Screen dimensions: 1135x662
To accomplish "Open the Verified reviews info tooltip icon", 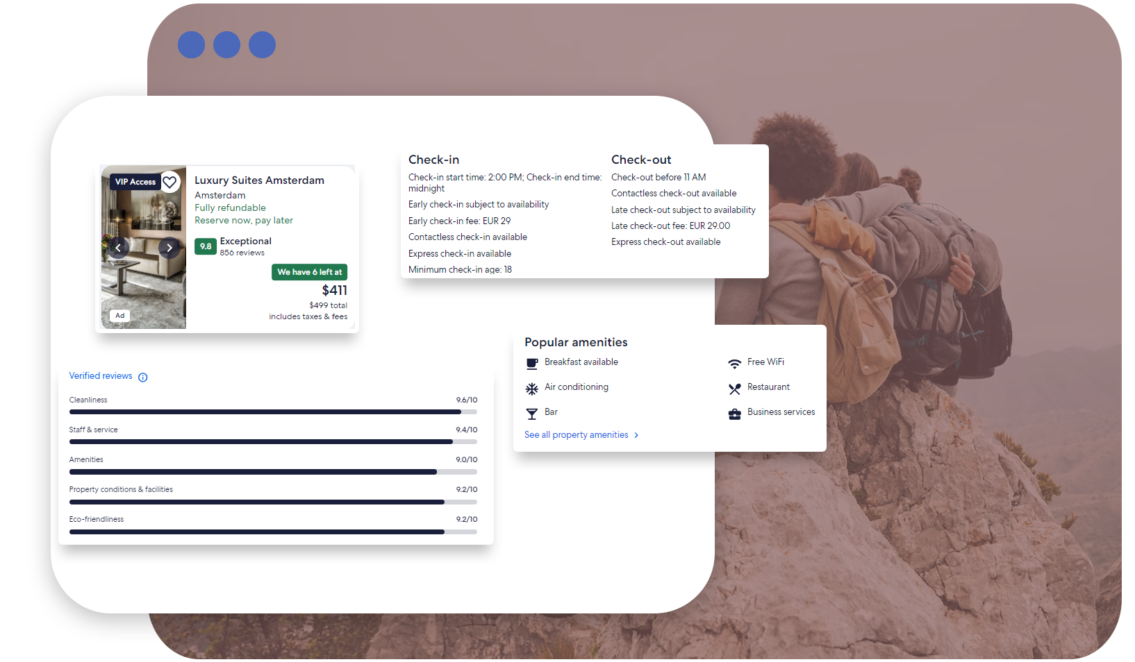I will tap(143, 376).
